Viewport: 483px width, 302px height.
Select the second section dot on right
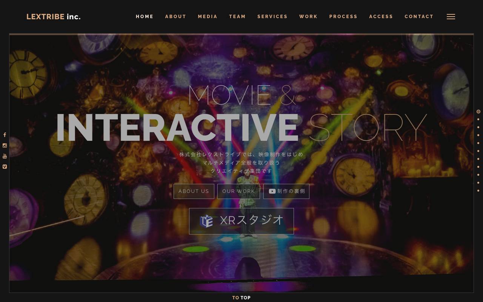478,119
